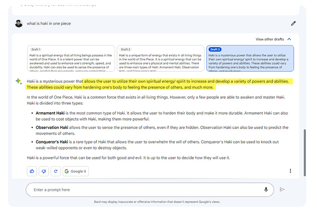Click the Google it button

pos(76,171)
